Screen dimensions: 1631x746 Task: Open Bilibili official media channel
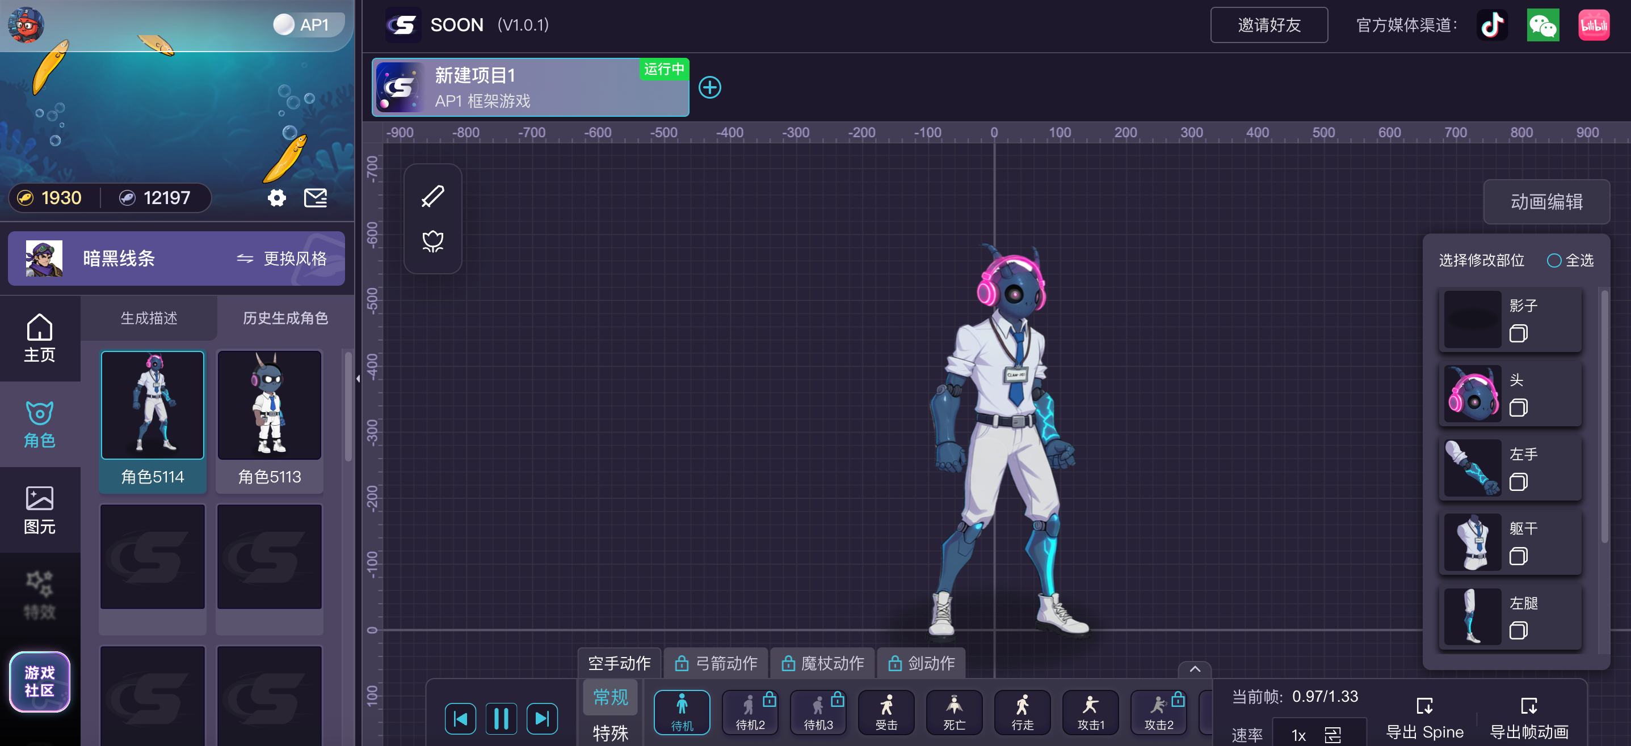1593,26
